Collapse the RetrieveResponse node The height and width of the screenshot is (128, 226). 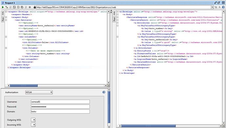point(117,17)
